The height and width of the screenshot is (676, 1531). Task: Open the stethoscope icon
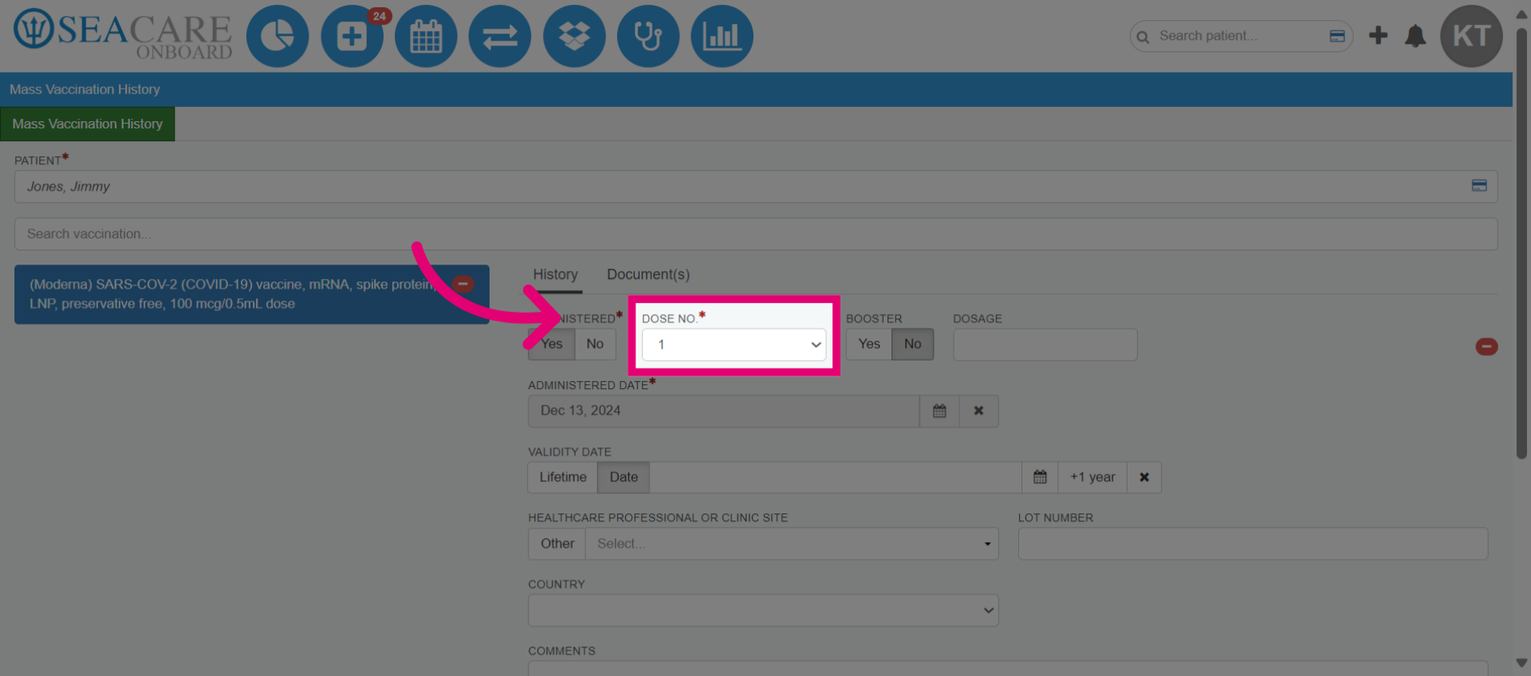pyautogui.click(x=648, y=36)
